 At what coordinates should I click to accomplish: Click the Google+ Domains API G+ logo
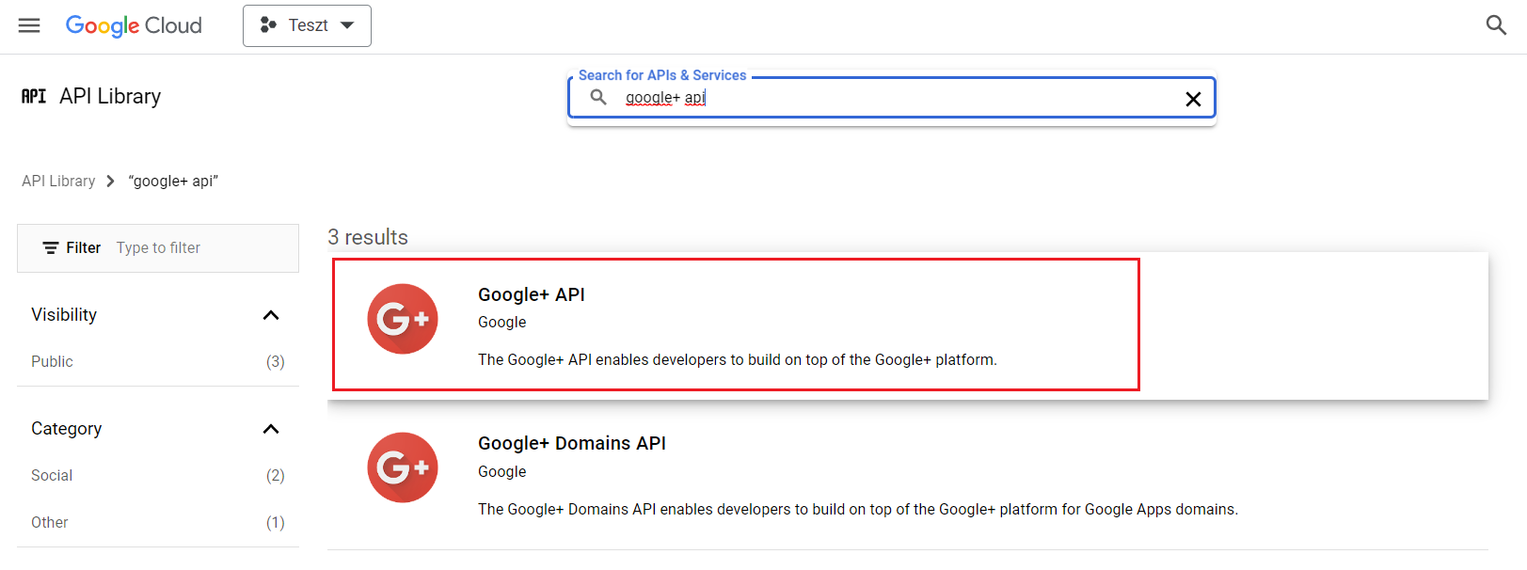click(x=403, y=467)
